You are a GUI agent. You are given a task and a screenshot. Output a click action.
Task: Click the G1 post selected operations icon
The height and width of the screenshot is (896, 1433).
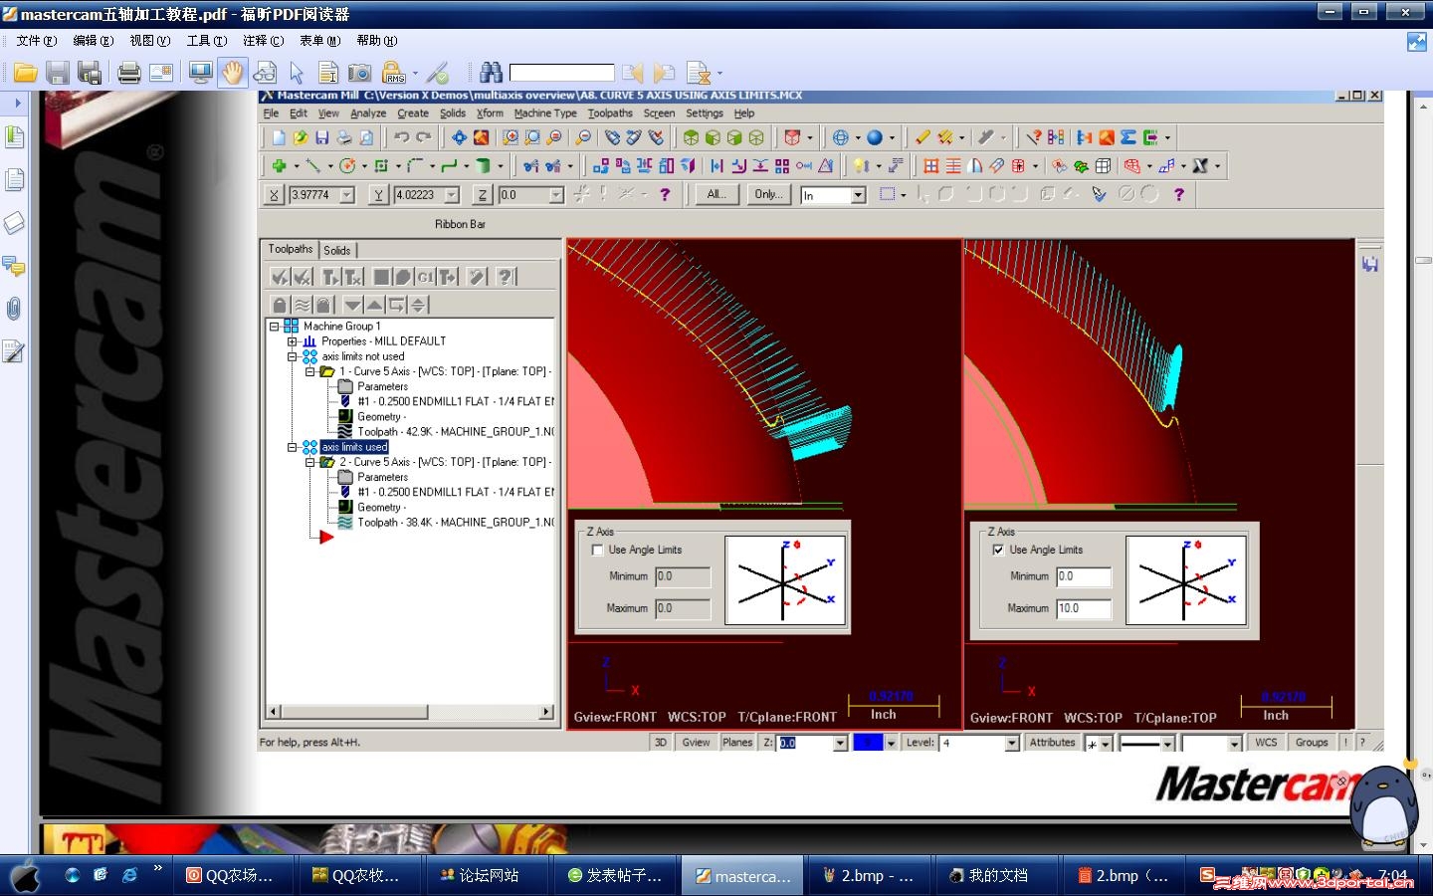point(425,277)
